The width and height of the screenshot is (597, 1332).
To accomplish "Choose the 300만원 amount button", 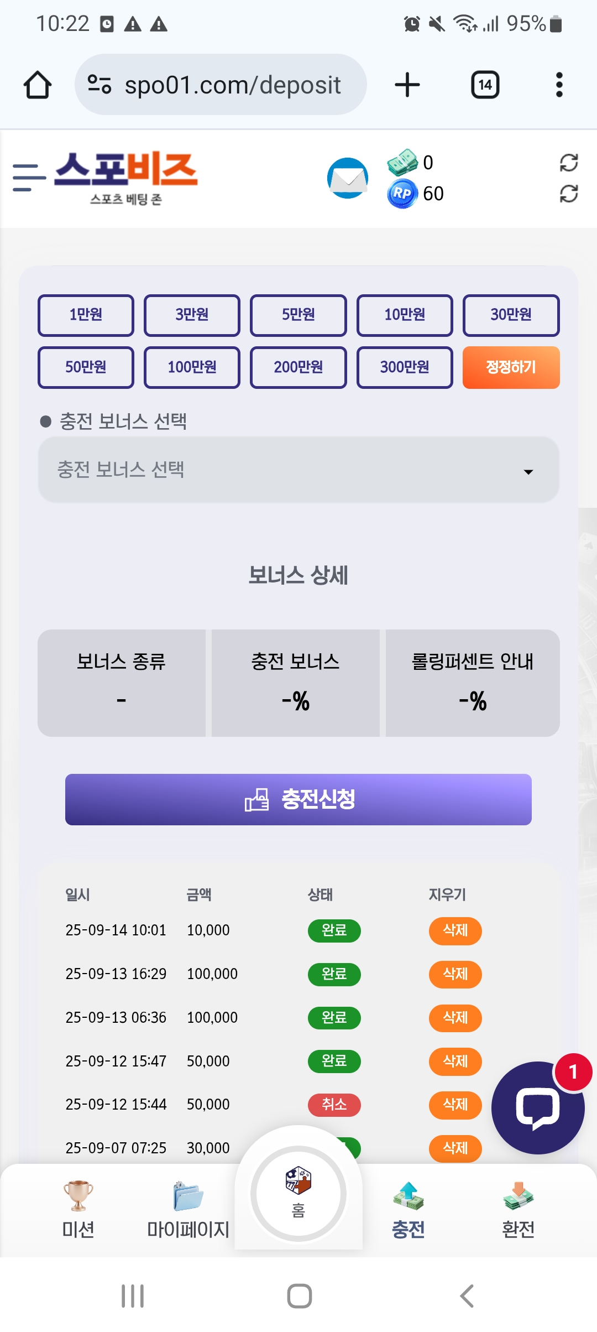I will pos(405,367).
